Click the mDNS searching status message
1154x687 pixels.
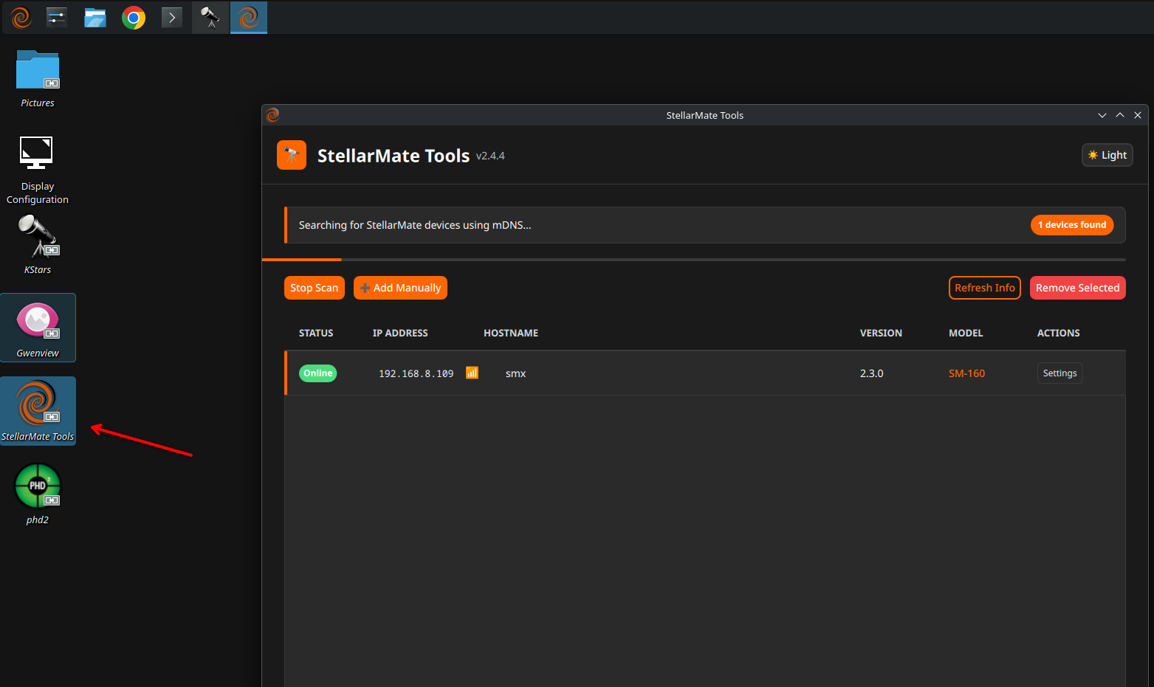point(415,225)
